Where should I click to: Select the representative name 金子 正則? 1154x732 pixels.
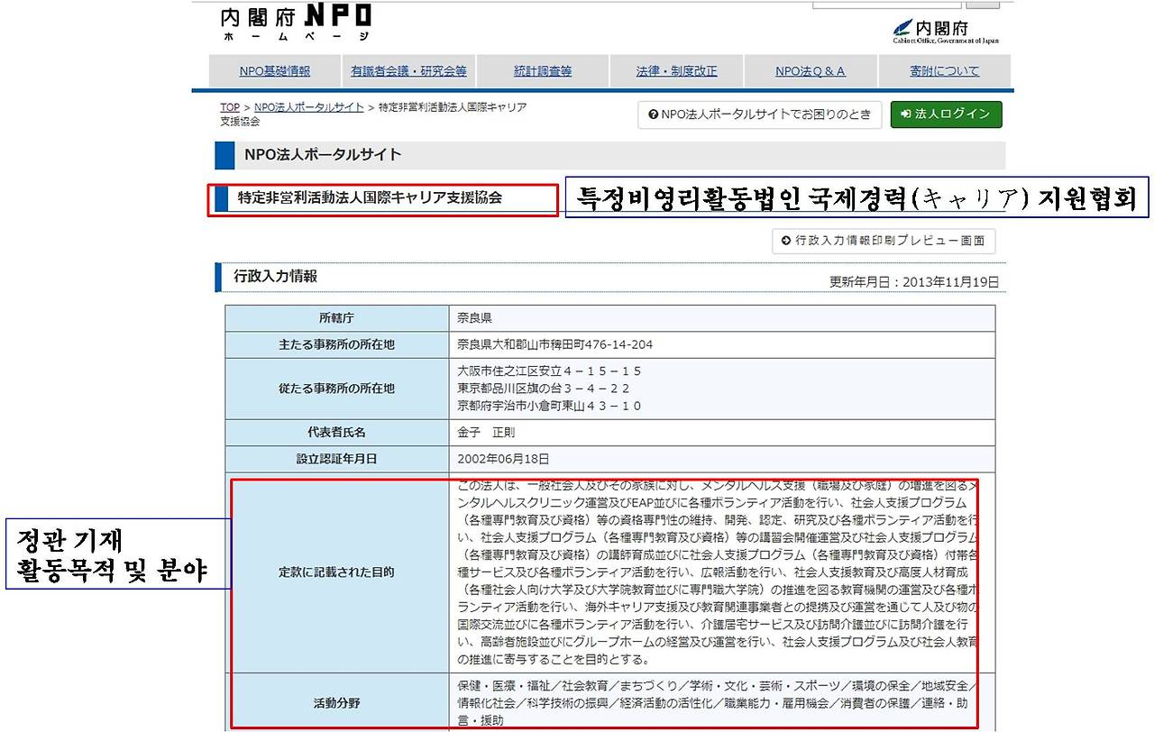coord(487,432)
